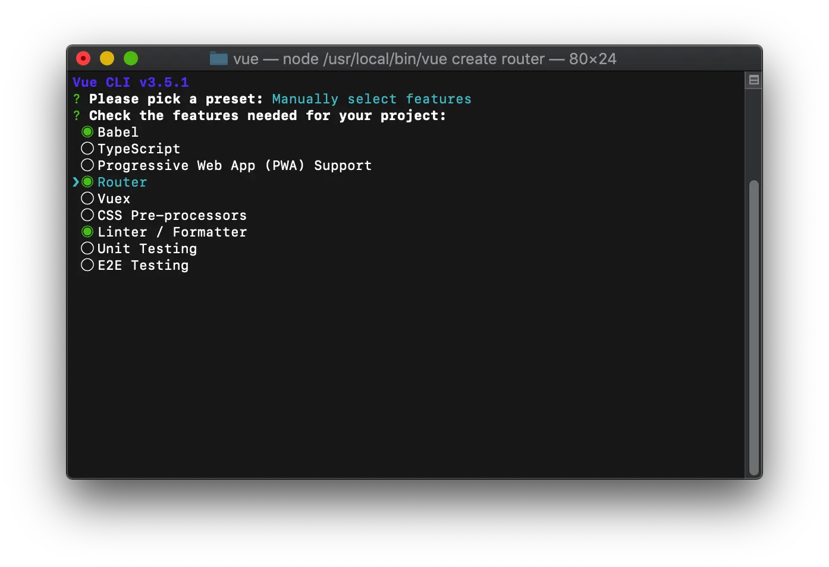This screenshot has width=829, height=567.
Task: Toggle the CSS Pre-processors circle
Action: tap(87, 215)
